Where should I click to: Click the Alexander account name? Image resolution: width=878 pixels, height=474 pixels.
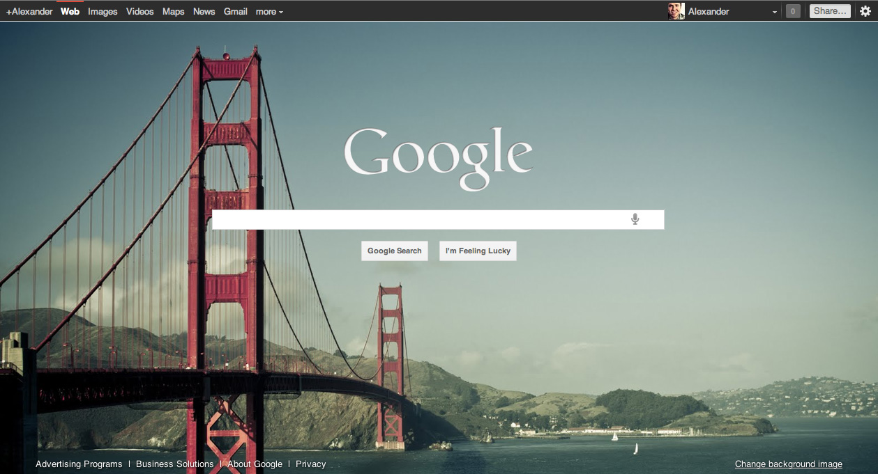click(x=709, y=11)
